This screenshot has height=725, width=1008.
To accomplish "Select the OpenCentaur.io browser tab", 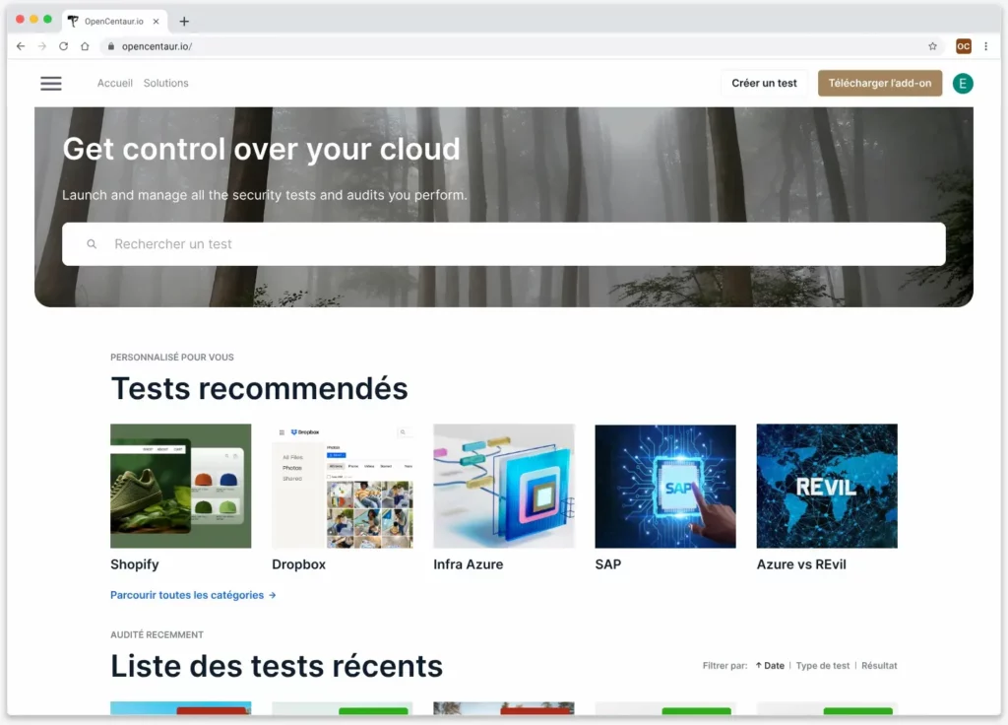I will [115, 22].
